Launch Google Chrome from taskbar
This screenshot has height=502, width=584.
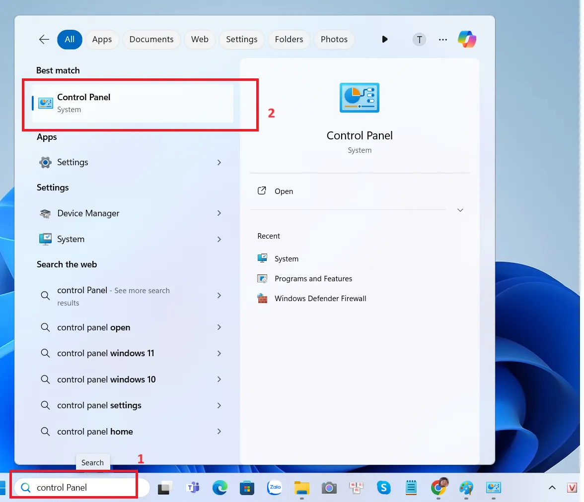click(x=439, y=488)
